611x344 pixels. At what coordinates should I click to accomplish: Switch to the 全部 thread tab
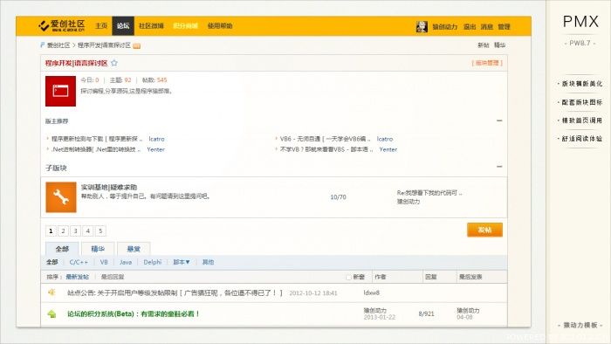point(62,249)
